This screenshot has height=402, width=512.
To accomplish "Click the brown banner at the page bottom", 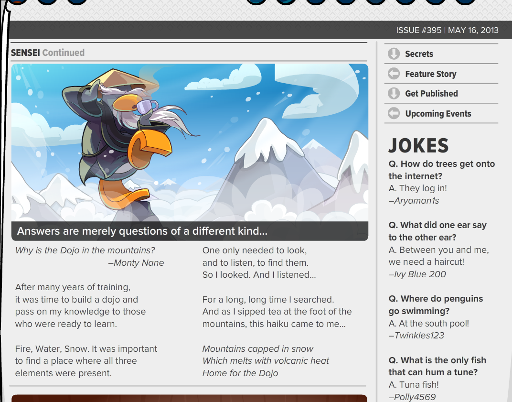I will click(190, 398).
